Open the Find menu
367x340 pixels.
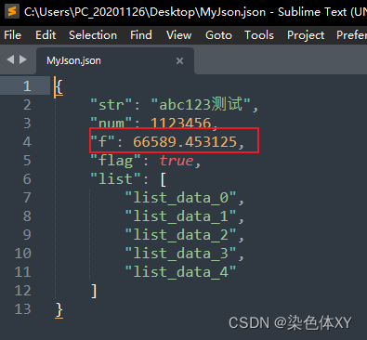[141, 35]
